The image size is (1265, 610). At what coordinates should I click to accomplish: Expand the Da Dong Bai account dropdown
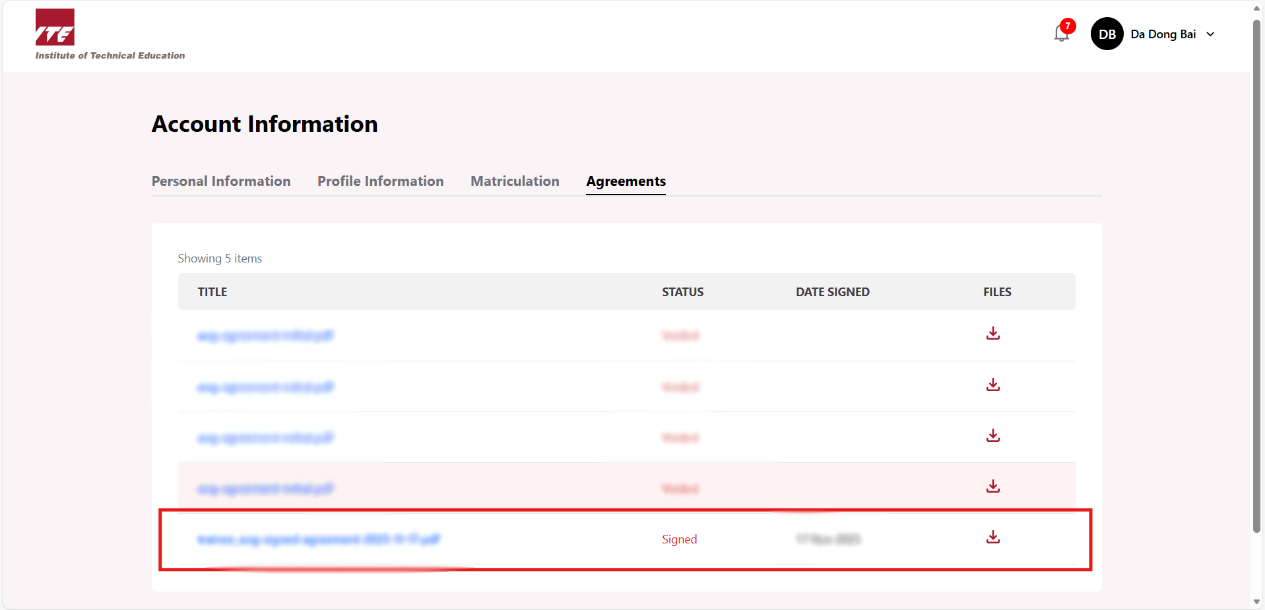point(1210,34)
